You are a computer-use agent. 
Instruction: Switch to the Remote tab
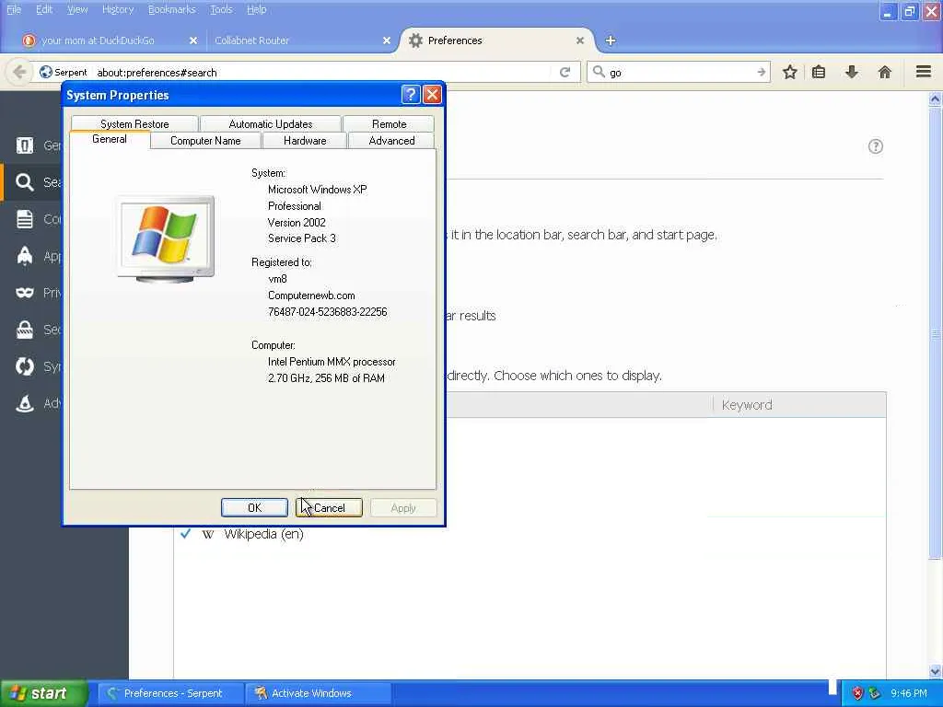390,124
